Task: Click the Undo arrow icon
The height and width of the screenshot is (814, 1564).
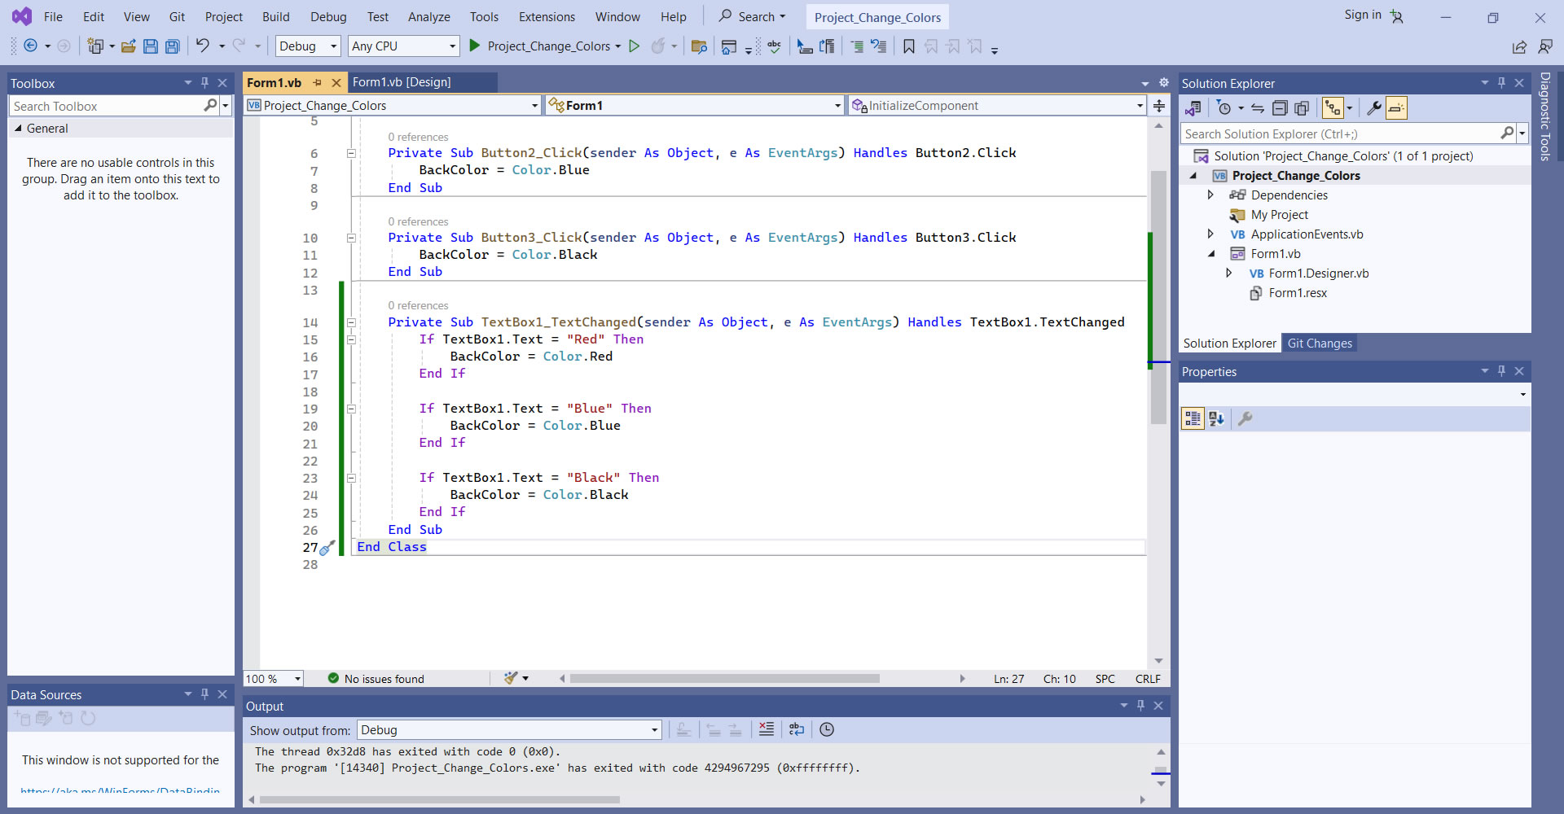Action: [x=202, y=46]
